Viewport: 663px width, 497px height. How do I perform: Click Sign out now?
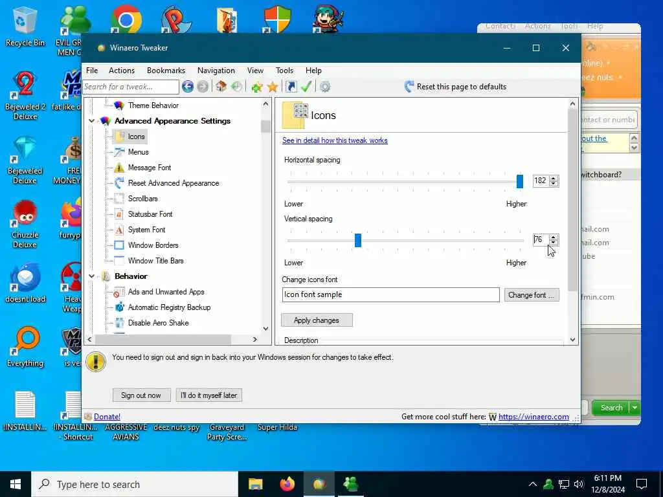tap(142, 395)
